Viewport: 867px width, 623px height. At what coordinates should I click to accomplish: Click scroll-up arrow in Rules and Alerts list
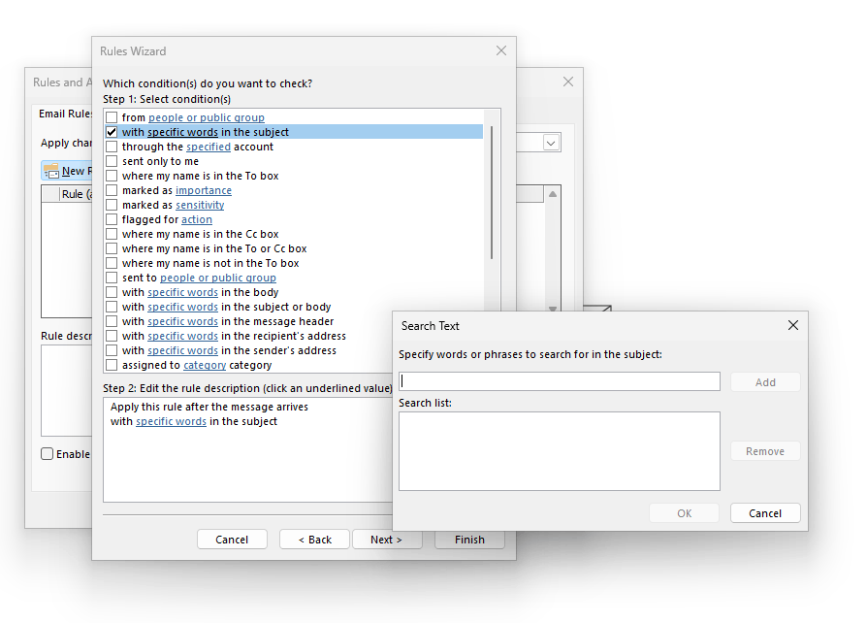tap(553, 194)
